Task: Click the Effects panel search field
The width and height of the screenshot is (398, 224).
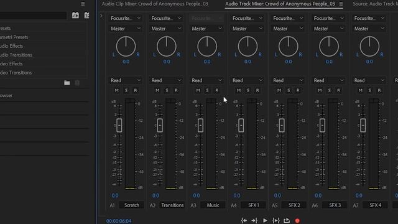Action: pos(33,16)
